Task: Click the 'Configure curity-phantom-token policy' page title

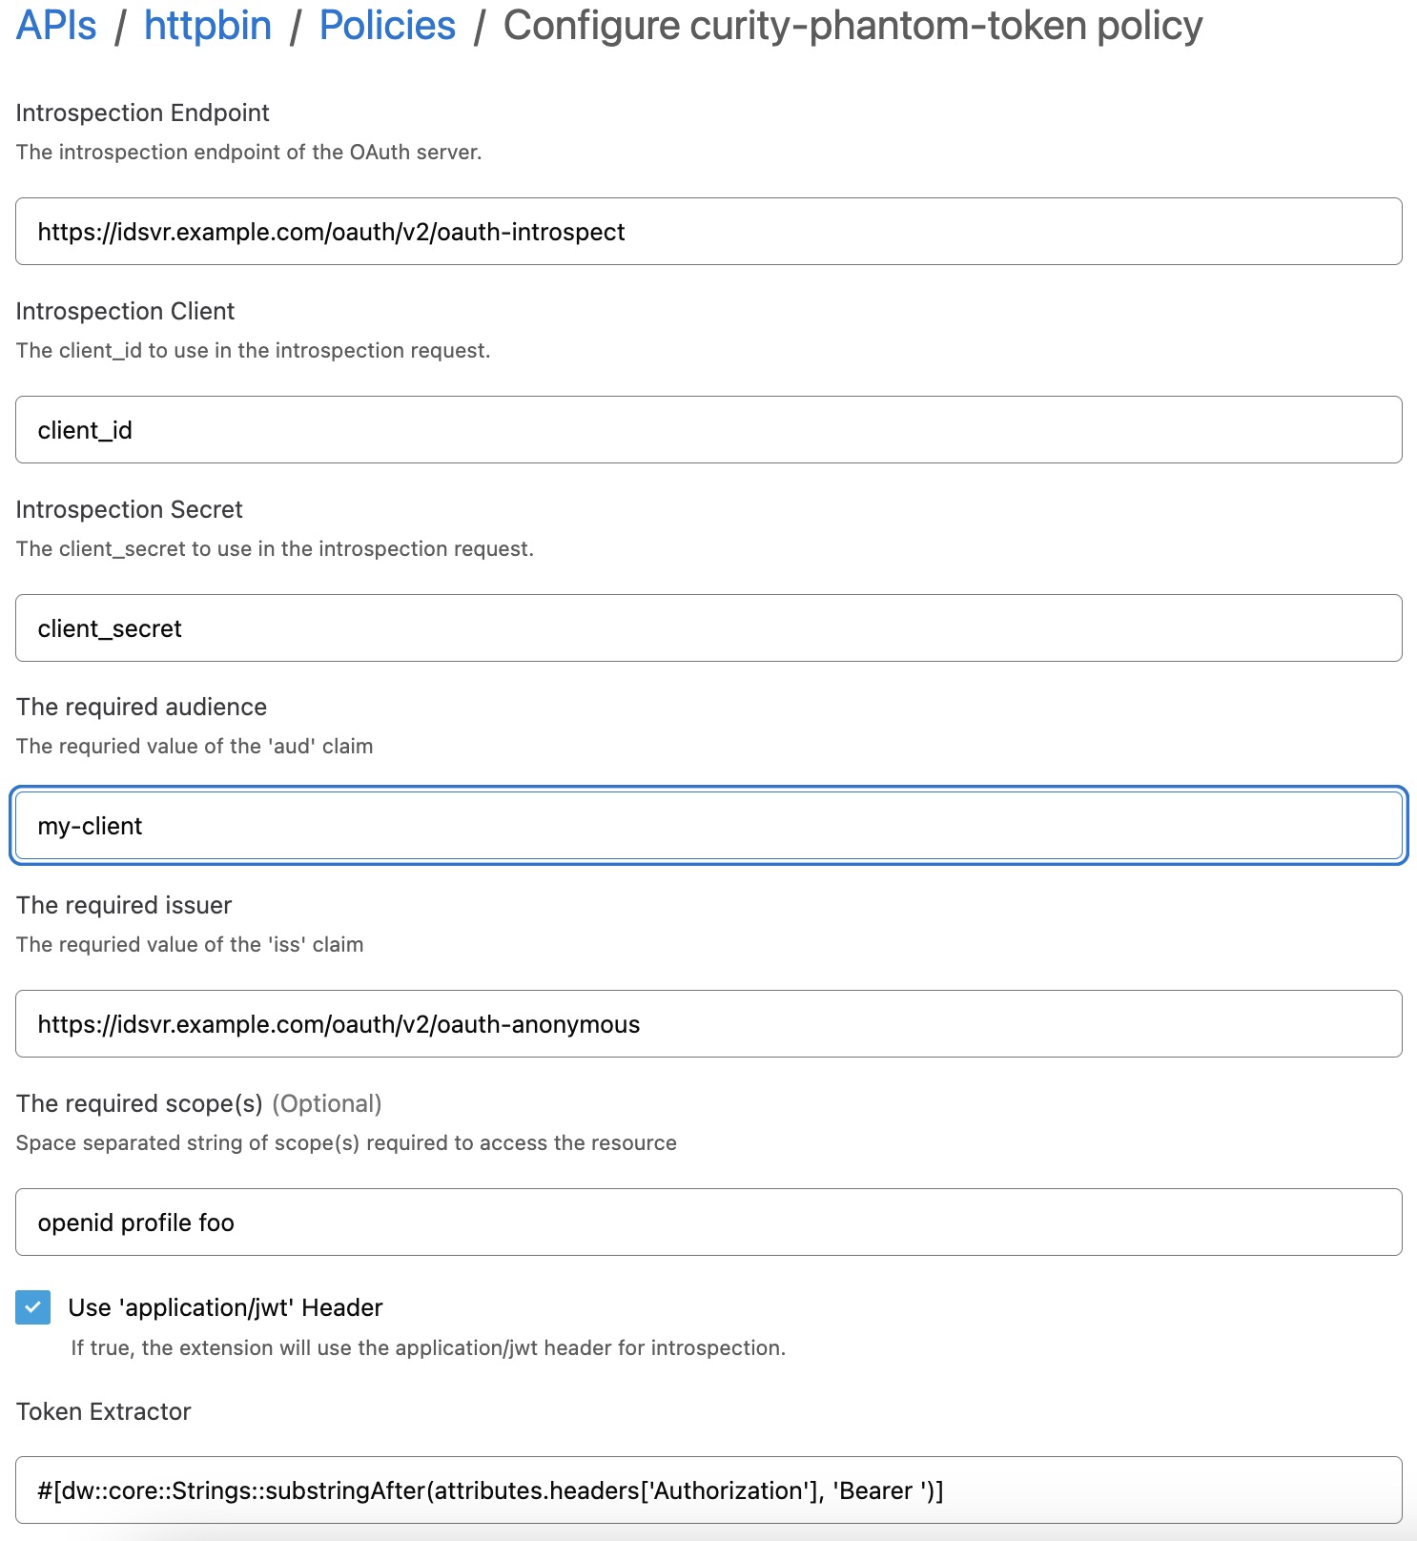Action: [x=852, y=26]
